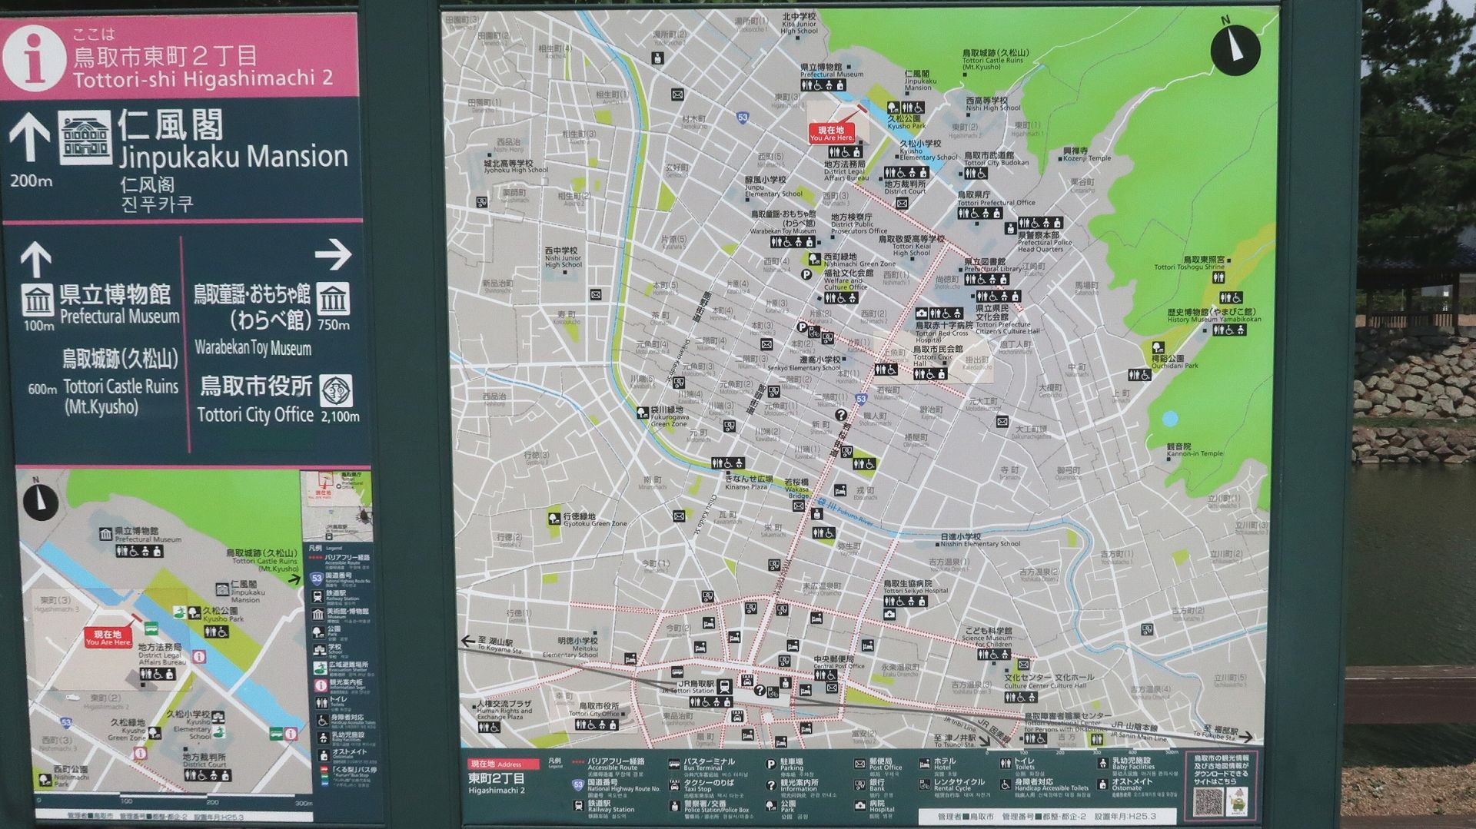
Task: Click the School icon in the inset legend
Action: point(319,650)
